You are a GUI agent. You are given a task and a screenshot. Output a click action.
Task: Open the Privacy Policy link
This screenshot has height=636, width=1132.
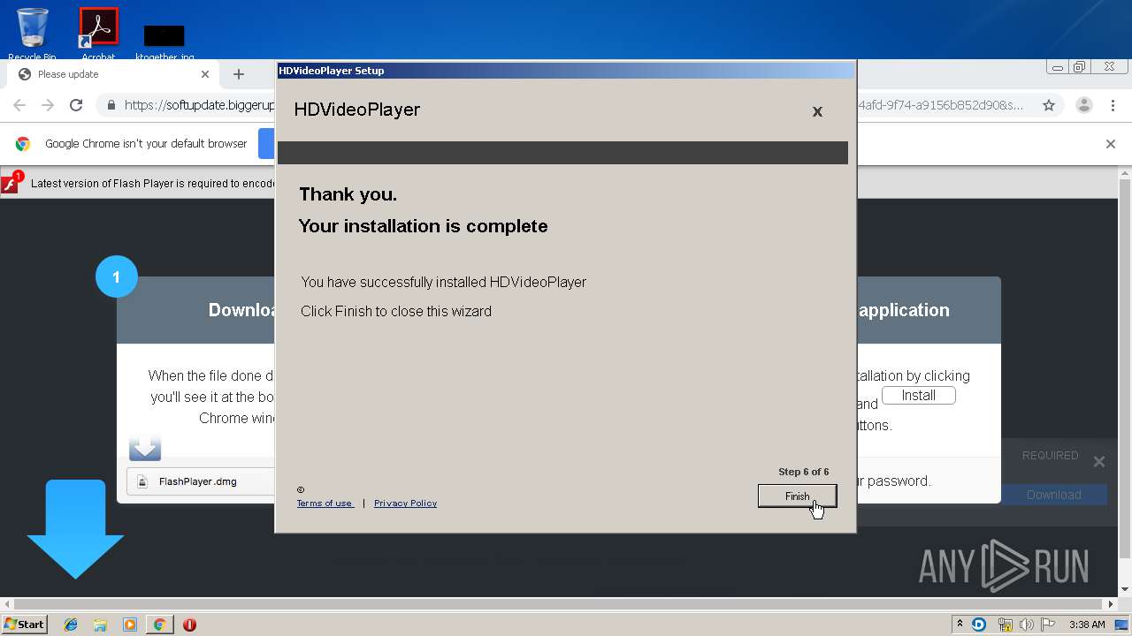405,503
